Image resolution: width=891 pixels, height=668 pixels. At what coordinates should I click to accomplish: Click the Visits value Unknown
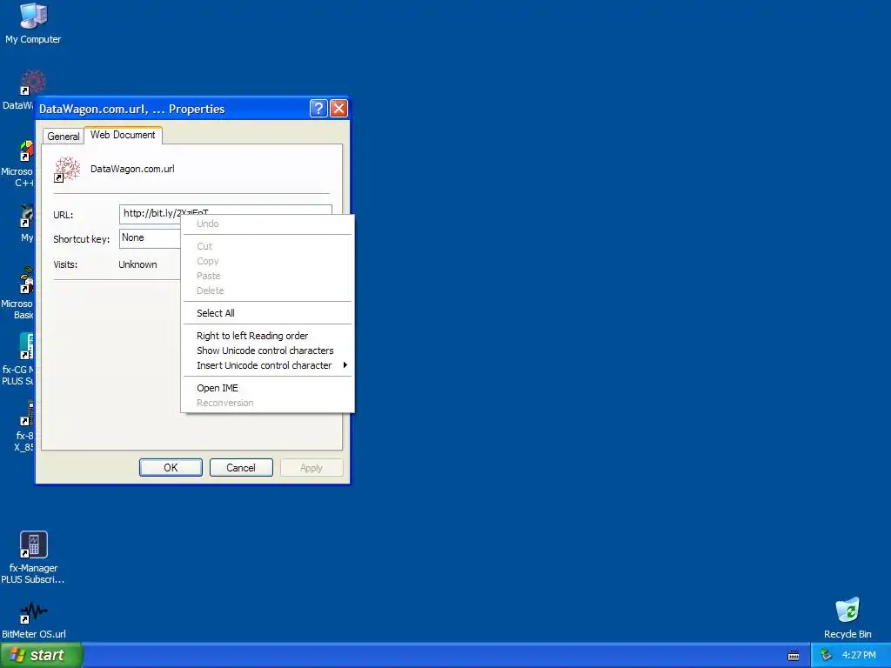click(137, 264)
